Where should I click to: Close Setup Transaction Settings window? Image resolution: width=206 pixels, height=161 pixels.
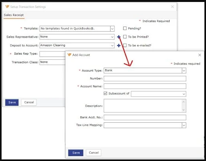(x=172, y=7)
